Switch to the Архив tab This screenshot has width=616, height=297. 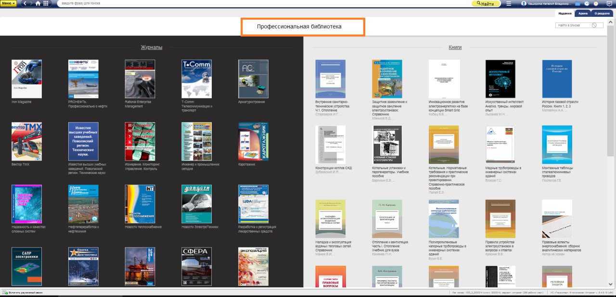coord(583,13)
